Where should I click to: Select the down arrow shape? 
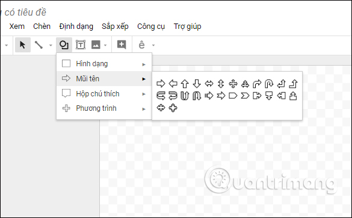(x=197, y=84)
